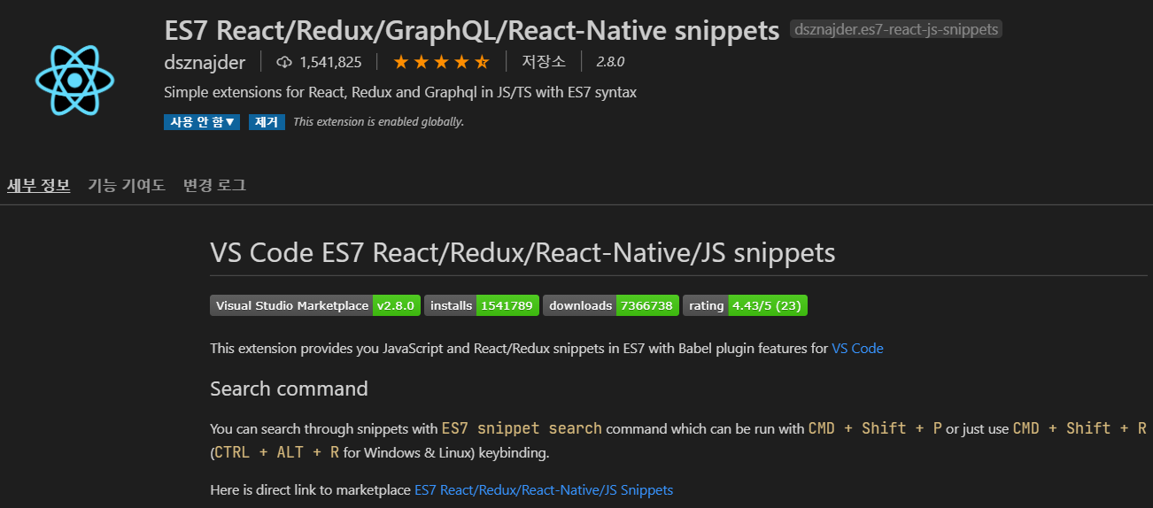Click the ES7 snippet search command text

522,428
